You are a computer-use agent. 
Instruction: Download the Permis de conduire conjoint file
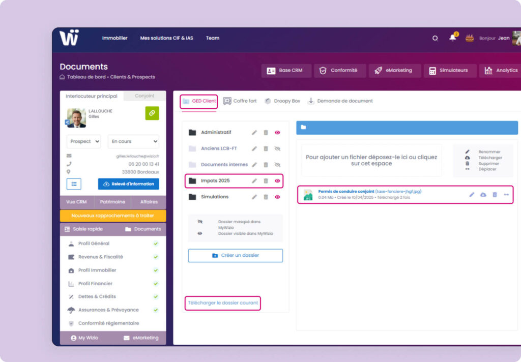point(483,195)
